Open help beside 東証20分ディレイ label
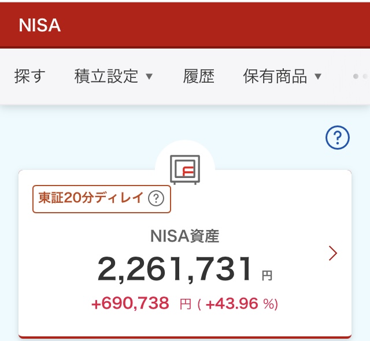 (156, 198)
